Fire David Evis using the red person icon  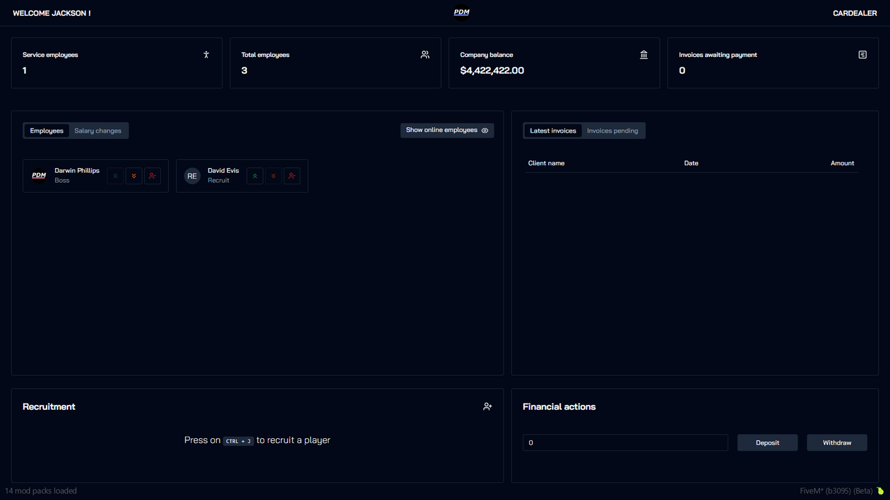click(x=292, y=176)
